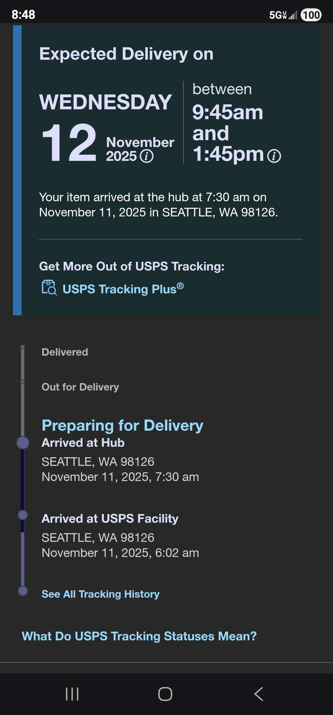Screen dimensions: 333x715
Task: Select the Preparing for Delivery timeline dot
Action: [23, 442]
